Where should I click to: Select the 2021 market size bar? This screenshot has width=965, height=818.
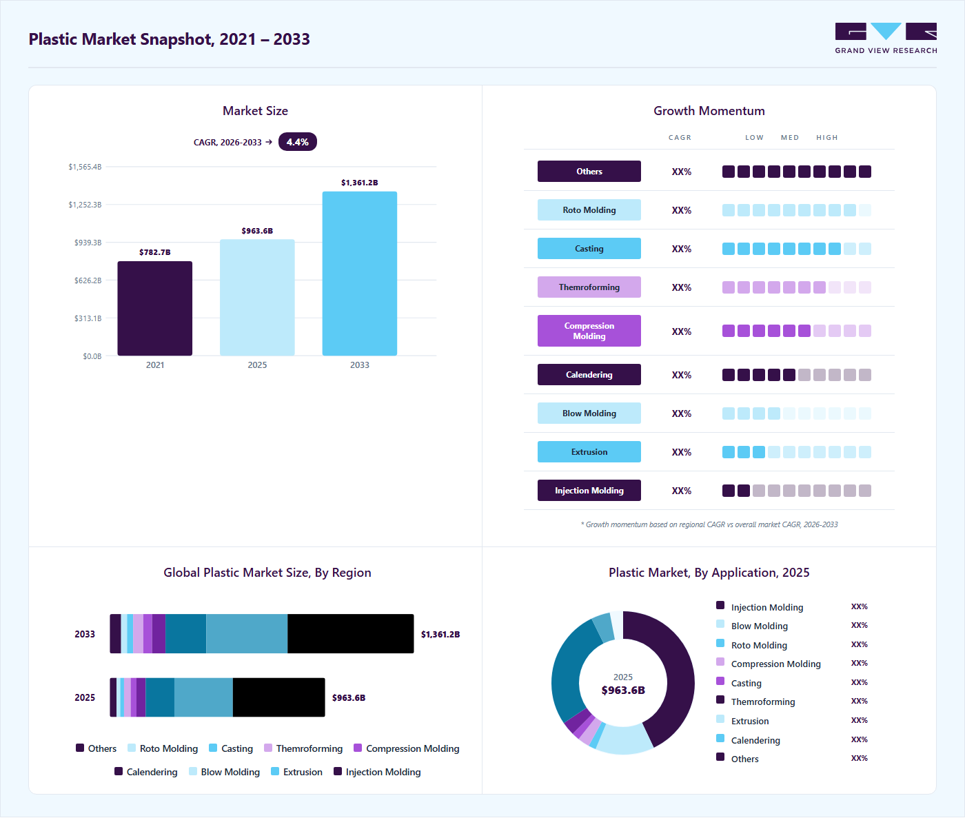[155, 309]
